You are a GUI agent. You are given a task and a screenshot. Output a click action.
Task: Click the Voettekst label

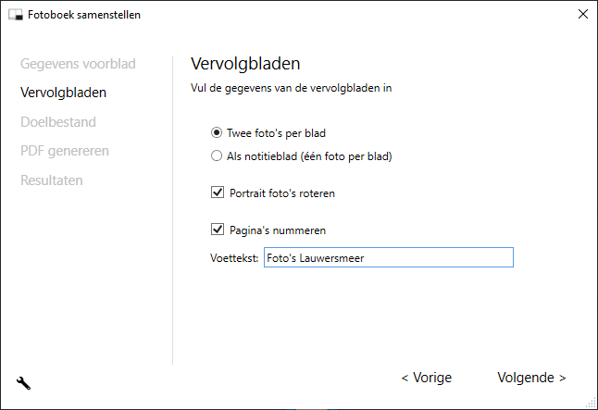pyautogui.click(x=235, y=258)
